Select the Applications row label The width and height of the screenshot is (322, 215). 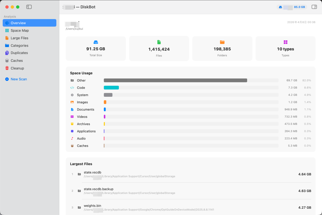coord(86,131)
